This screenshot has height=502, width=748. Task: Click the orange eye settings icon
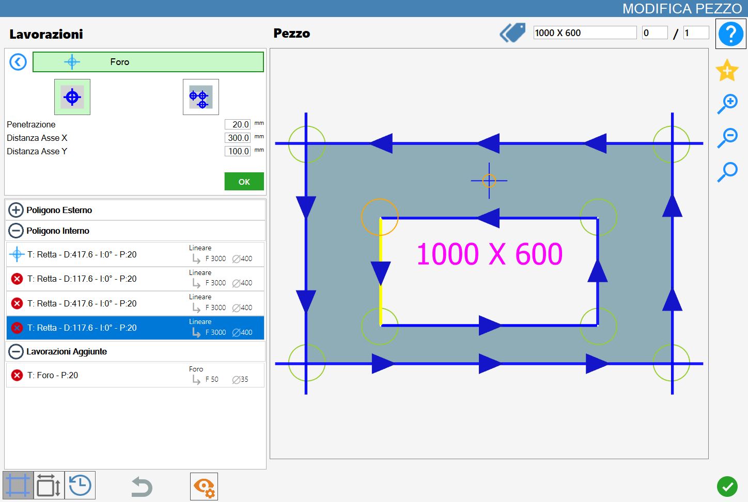click(x=204, y=487)
